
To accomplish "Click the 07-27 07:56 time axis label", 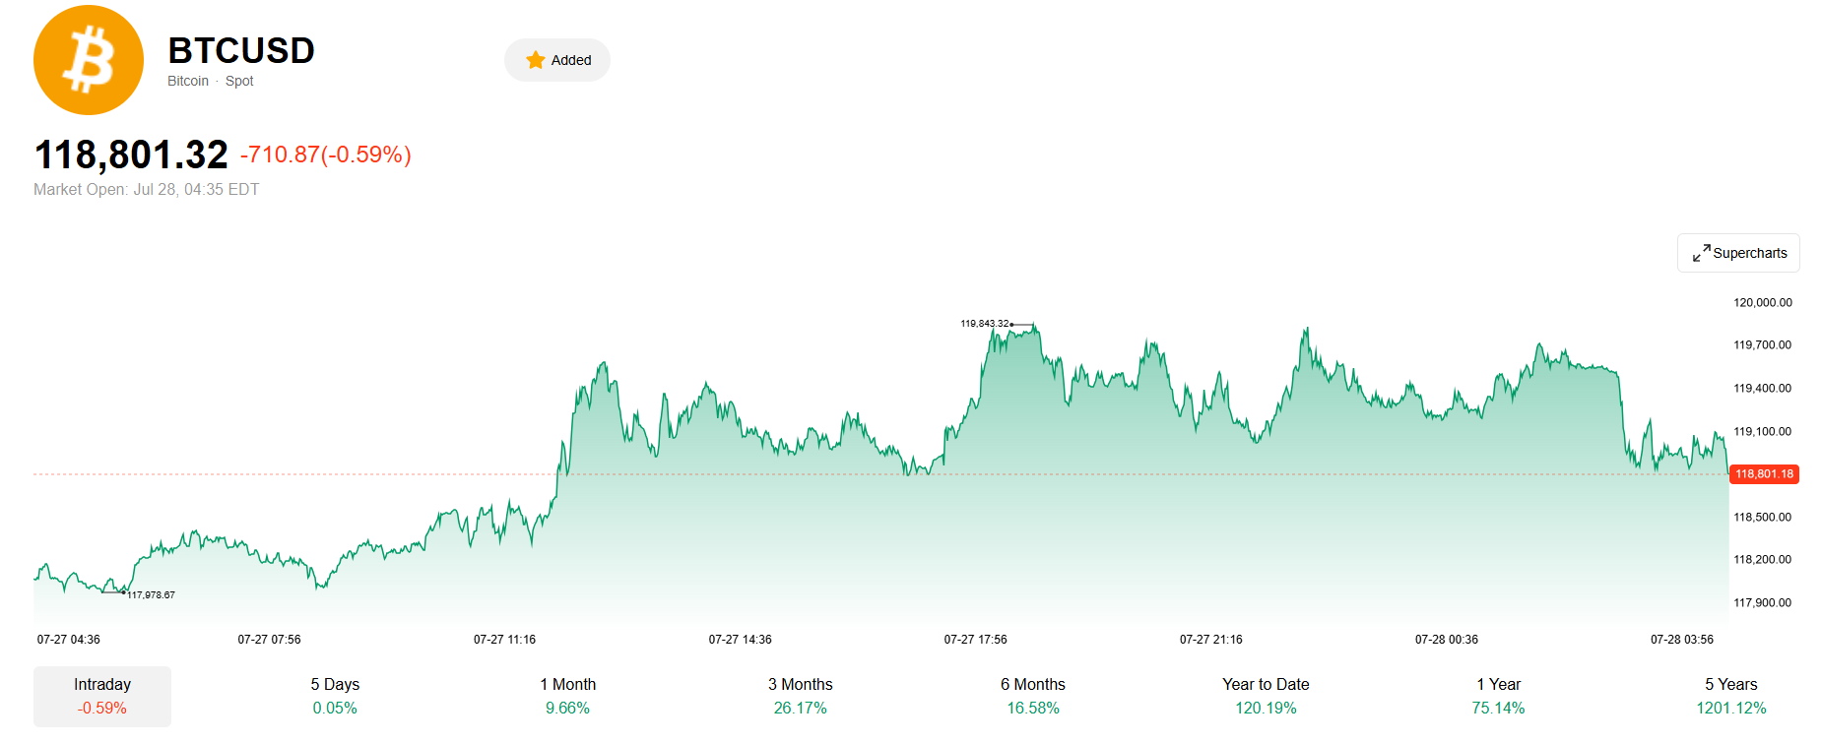I will 269,639.
